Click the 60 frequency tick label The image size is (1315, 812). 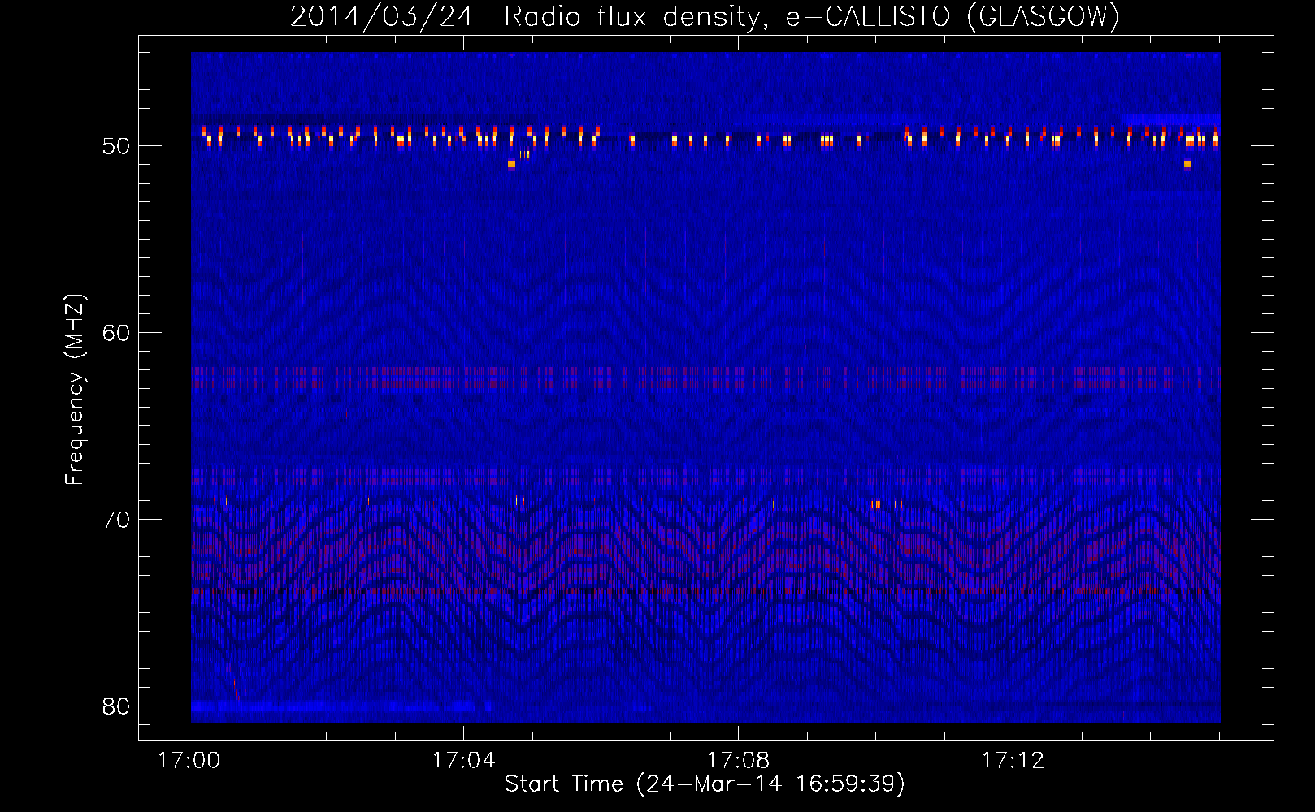tap(116, 333)
